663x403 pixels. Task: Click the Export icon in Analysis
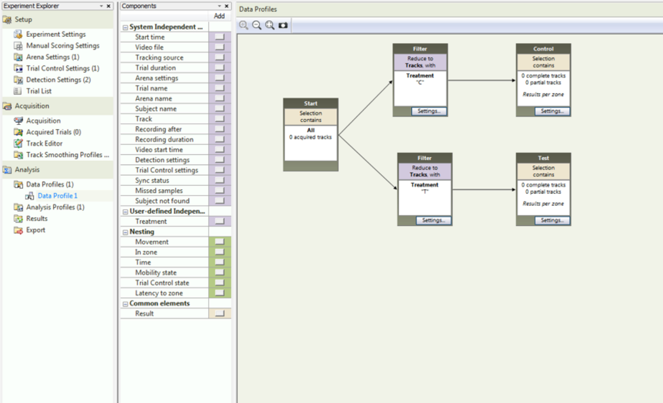click(18, 230)
